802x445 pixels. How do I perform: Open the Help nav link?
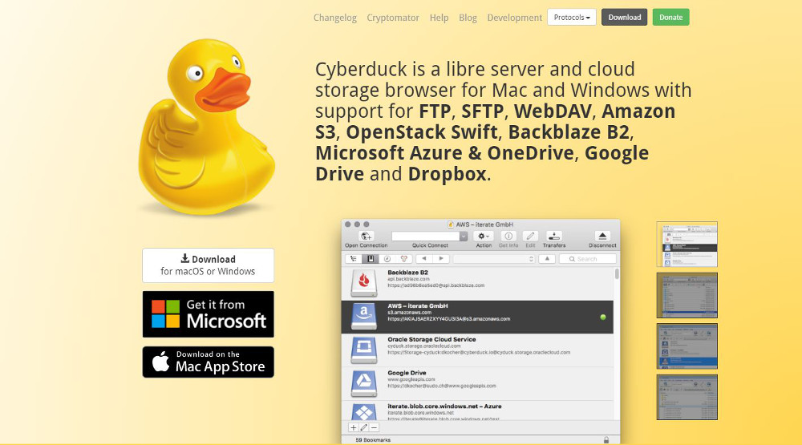(439, 18)
